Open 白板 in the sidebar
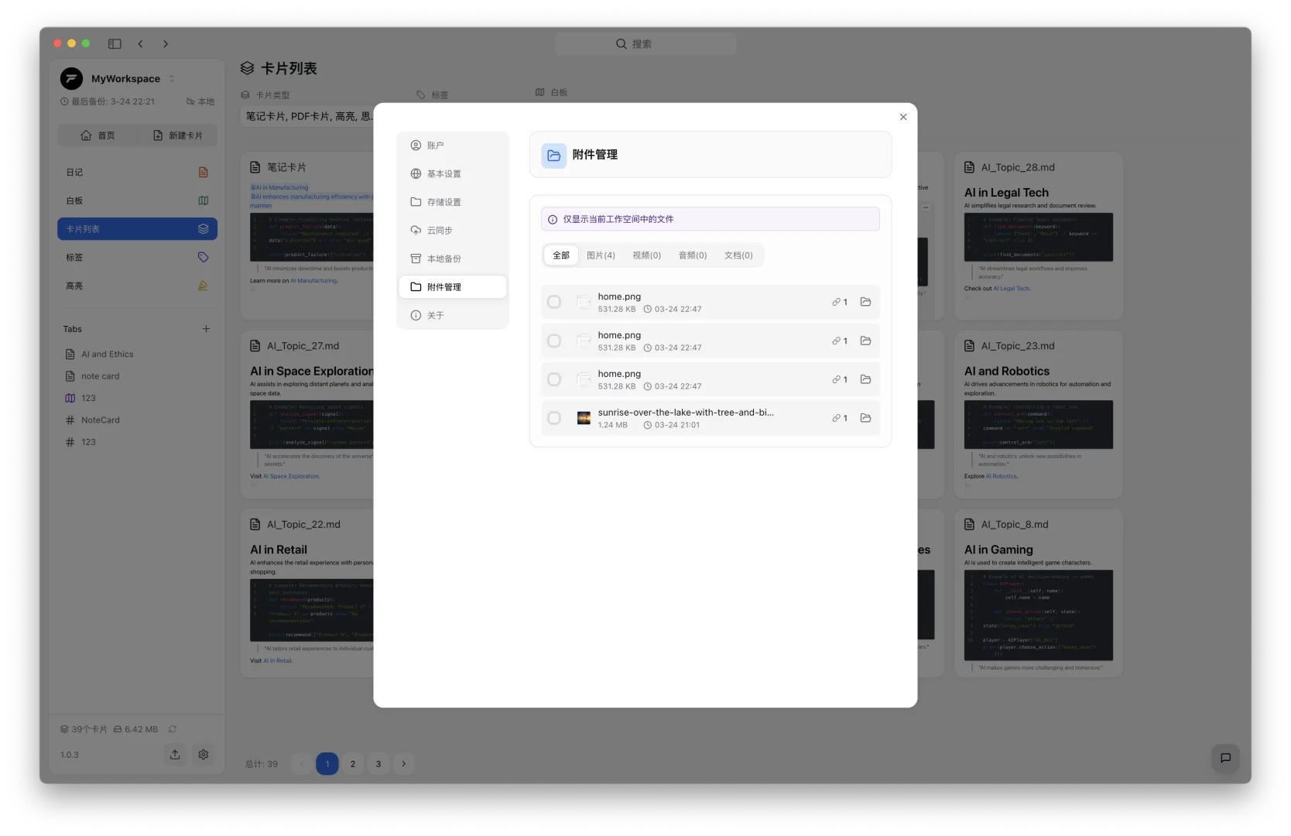This screenshot has height=836, width=1291. point(137,200)
